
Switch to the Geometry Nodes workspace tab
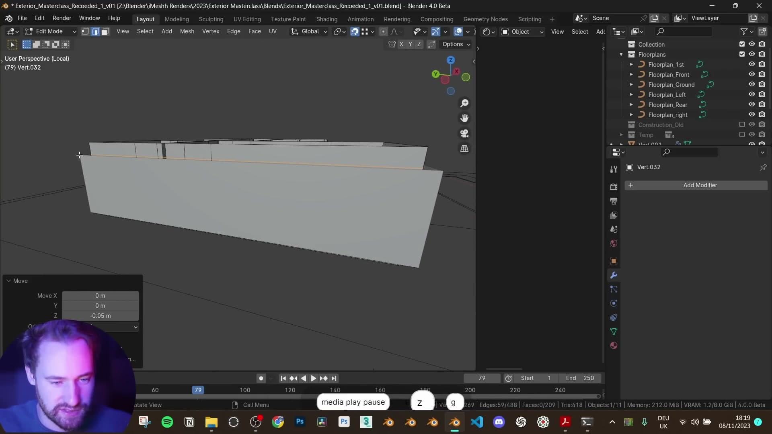point(485,19)
